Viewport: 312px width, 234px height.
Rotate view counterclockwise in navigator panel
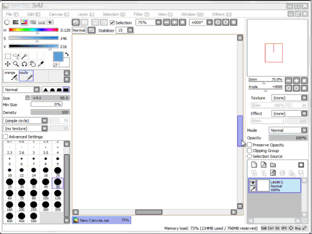click(288, 88)
